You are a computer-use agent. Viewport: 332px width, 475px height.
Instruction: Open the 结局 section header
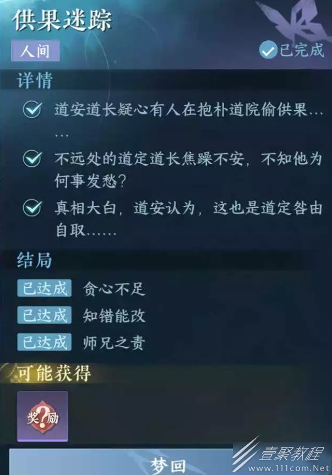35,260
